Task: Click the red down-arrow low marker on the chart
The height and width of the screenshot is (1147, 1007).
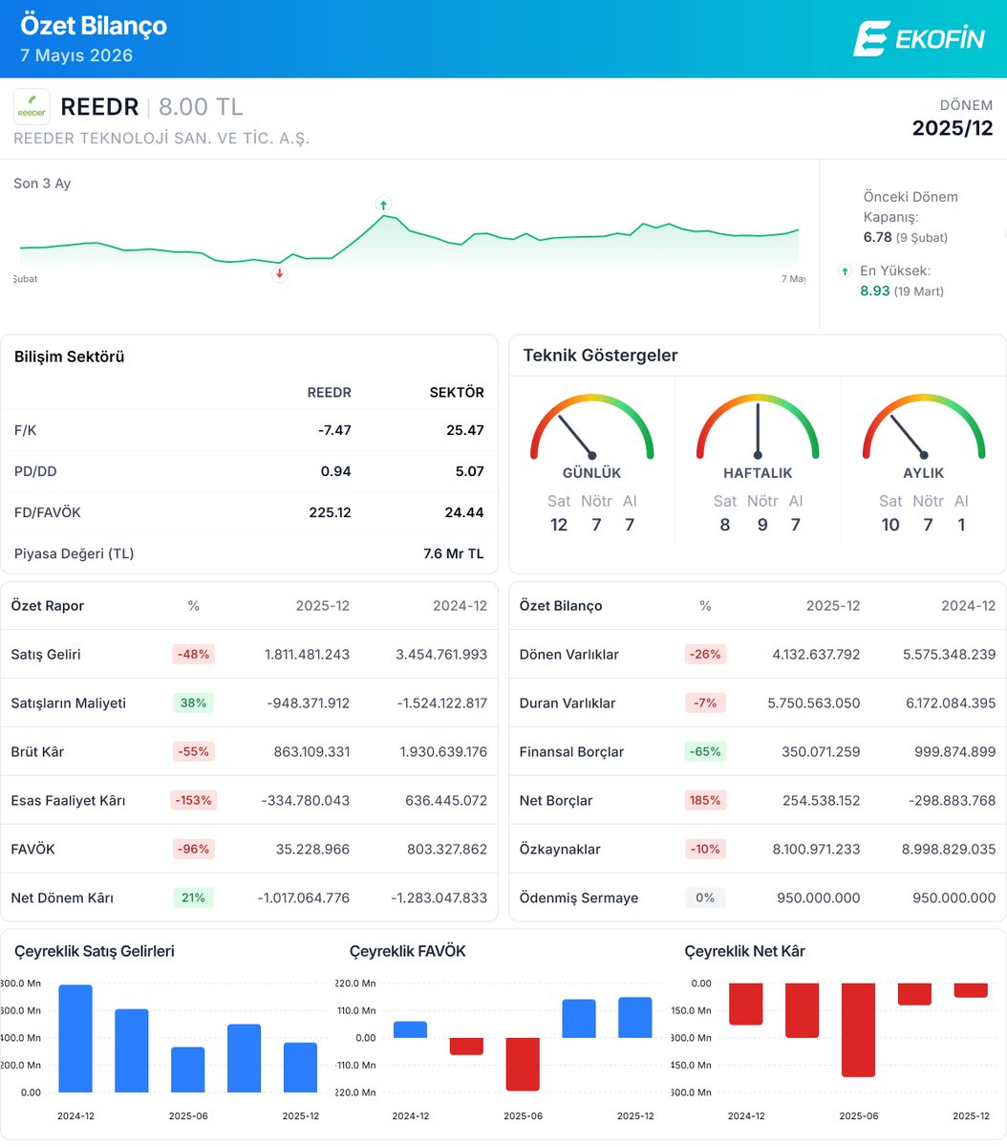Action: 280,273
